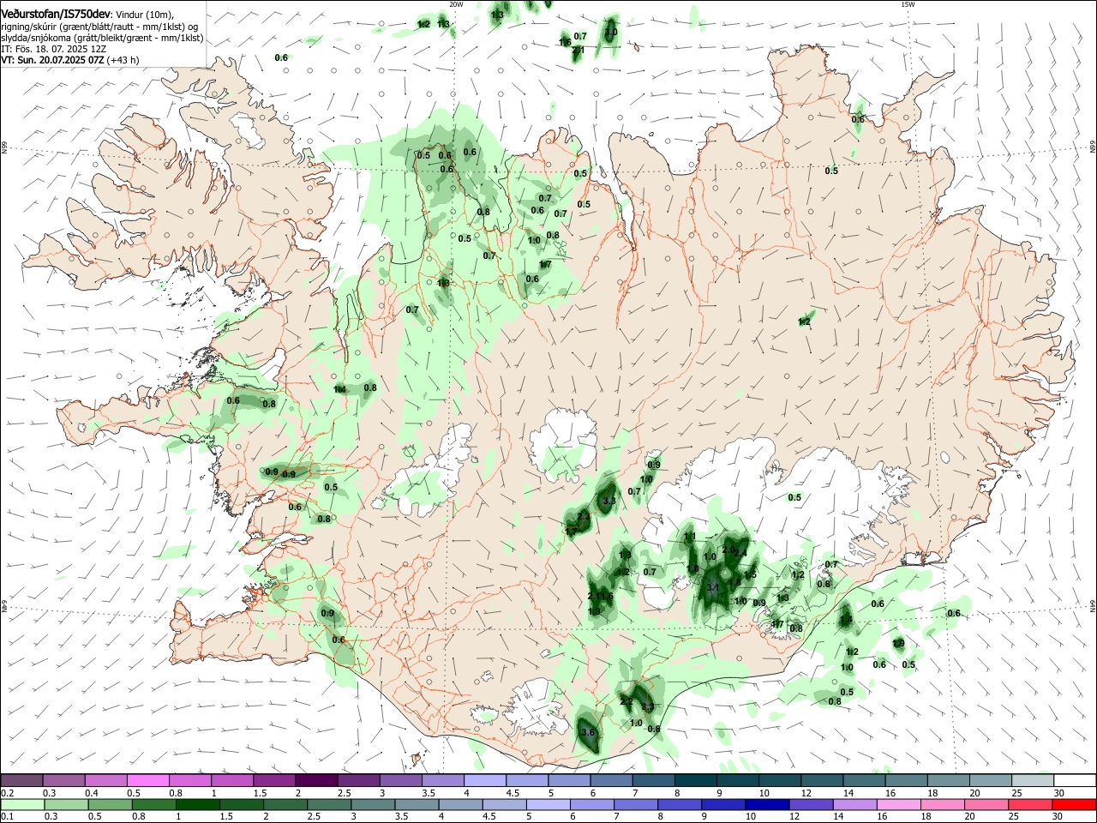Click the 3.6 precipitation value on the map
The width and height of the screenshot is (1097, 823).
click(588, 732)
